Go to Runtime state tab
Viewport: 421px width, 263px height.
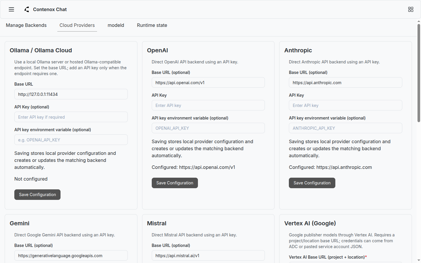[152, 25]
